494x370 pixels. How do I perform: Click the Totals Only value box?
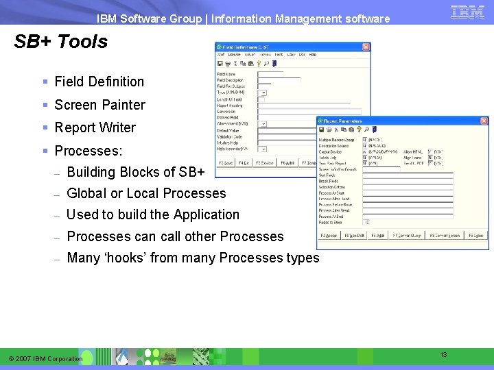365,158
